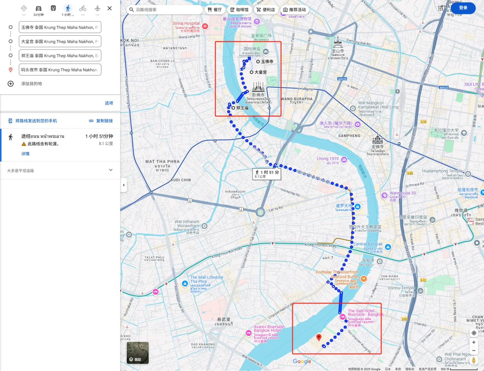Screen dimensions: 484x371
Task: Select the 朱拉隆功大学 university marker
Action: (464, 133)
